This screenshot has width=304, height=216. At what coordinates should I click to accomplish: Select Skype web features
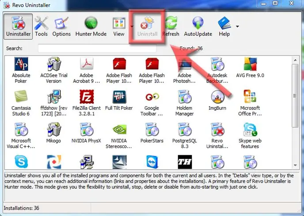click(250, 135)
